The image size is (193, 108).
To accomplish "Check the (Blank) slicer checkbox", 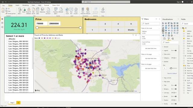I will pos(7,39).
